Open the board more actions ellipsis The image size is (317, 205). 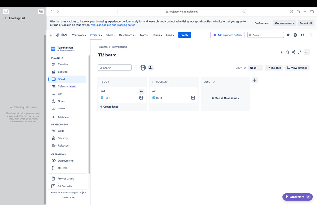(307, 52)
